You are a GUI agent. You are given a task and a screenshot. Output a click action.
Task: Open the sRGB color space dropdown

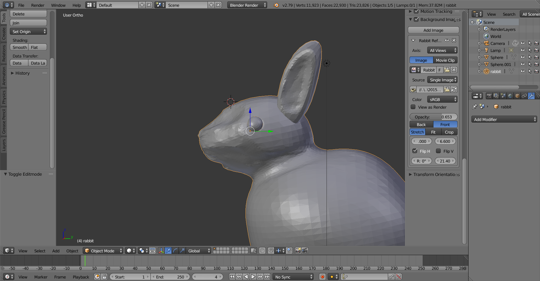442,99
